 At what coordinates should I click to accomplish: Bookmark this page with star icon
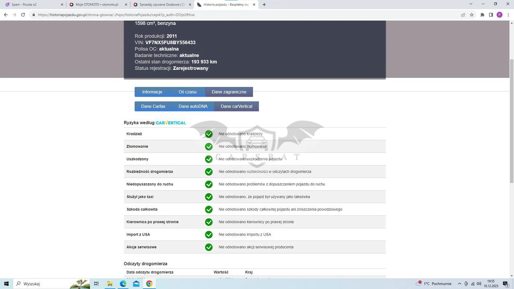(x=472, y=15)
